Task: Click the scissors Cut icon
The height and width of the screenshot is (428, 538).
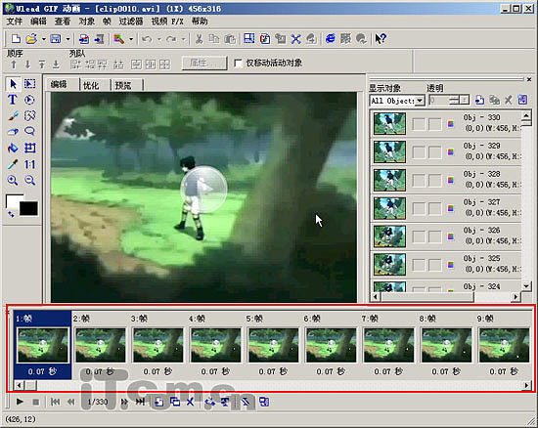Action: [199, 39]
